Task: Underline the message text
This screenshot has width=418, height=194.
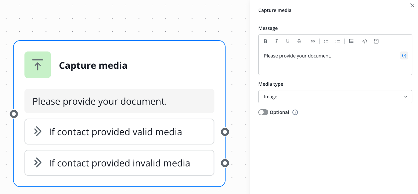Action: pos(288,41)
